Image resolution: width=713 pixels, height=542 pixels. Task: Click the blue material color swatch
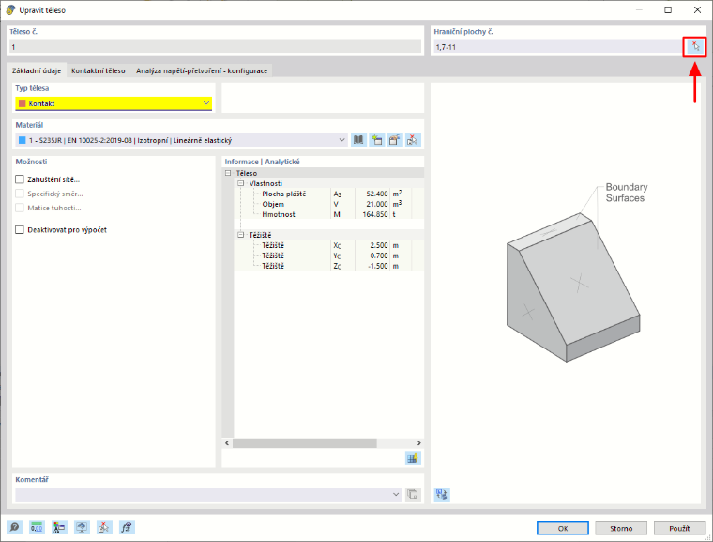coord(23,140)
